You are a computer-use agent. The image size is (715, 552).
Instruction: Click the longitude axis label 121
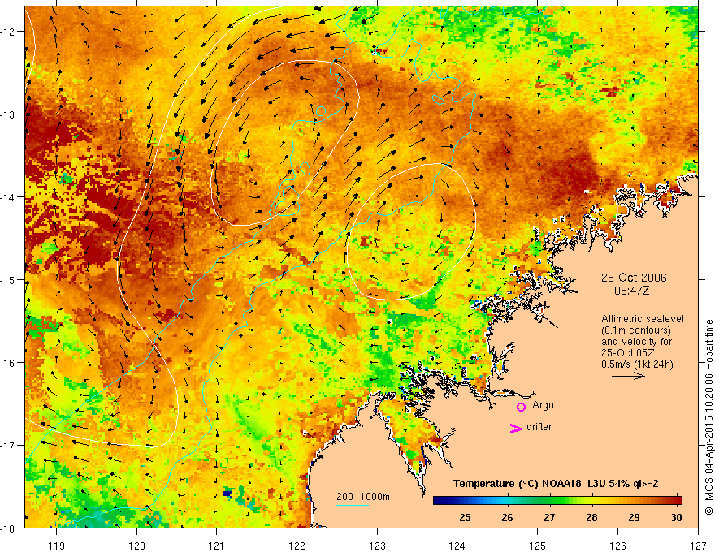point(217,546)
